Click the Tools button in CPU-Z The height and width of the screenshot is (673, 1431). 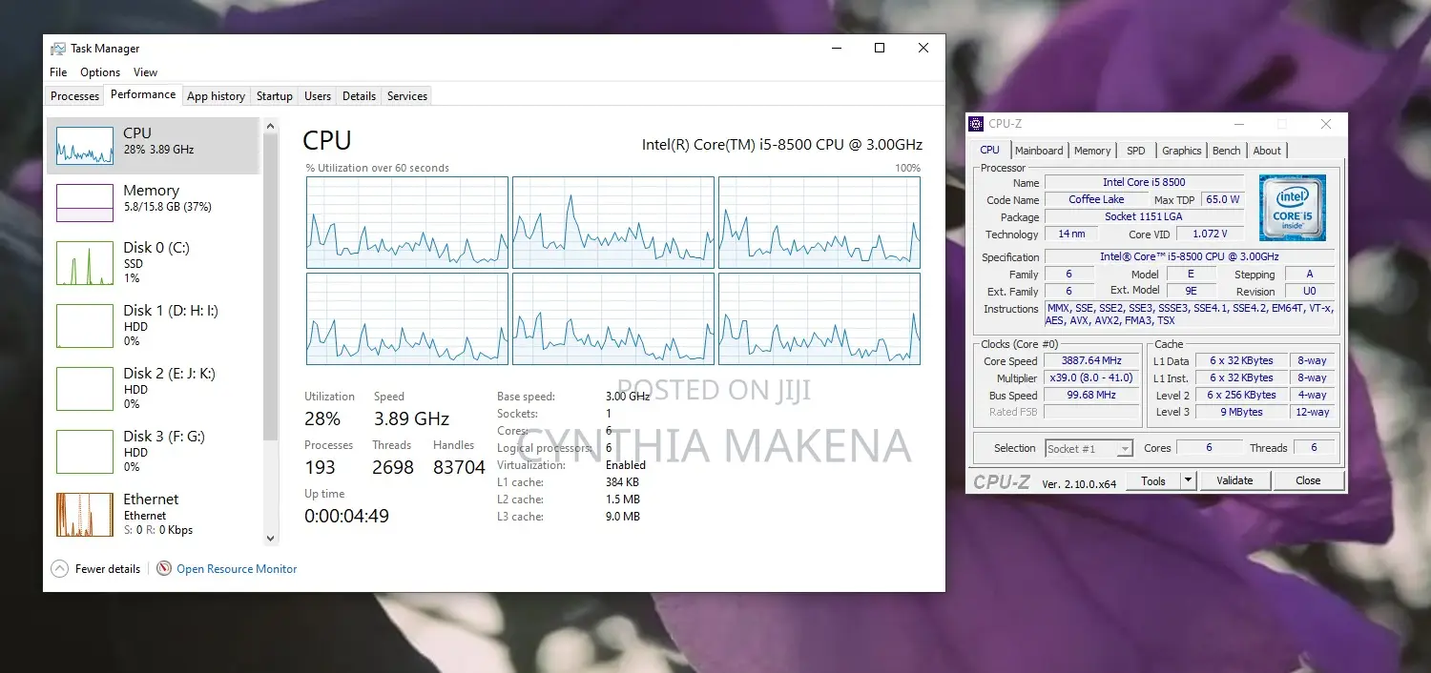tap(1153, 481)
